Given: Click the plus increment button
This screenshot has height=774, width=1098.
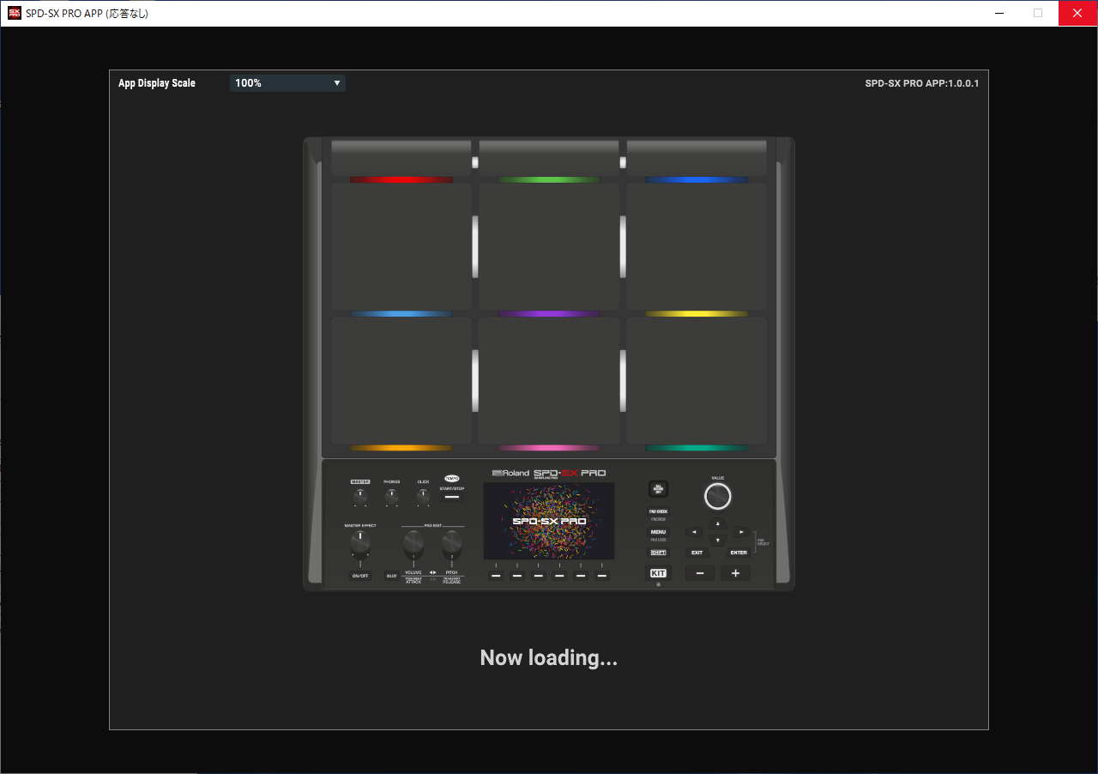Looking at the screenshot, I should [x=735, y=573].
